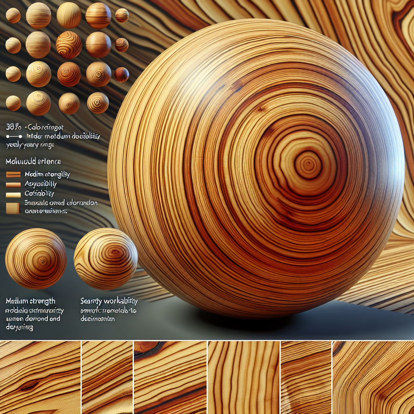
Task: Click the bottom strip with dark burl corner
Action: coord(170,377)
